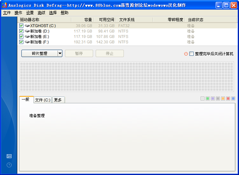The height and width of the screenshot is (175, 239).
Task: Click the green legend color swatch
Action: tap(207, 98)
